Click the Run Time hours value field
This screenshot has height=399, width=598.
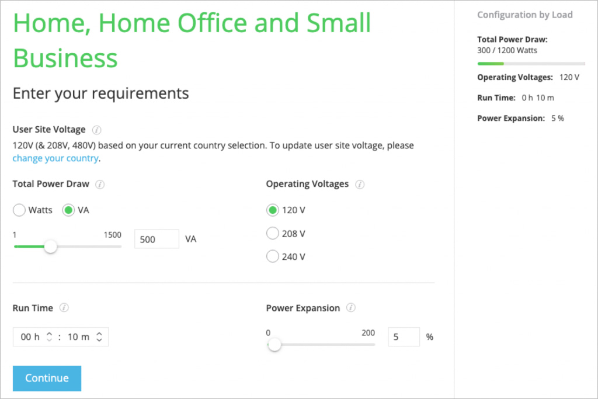pyautogui.click(x=29, y=337)
